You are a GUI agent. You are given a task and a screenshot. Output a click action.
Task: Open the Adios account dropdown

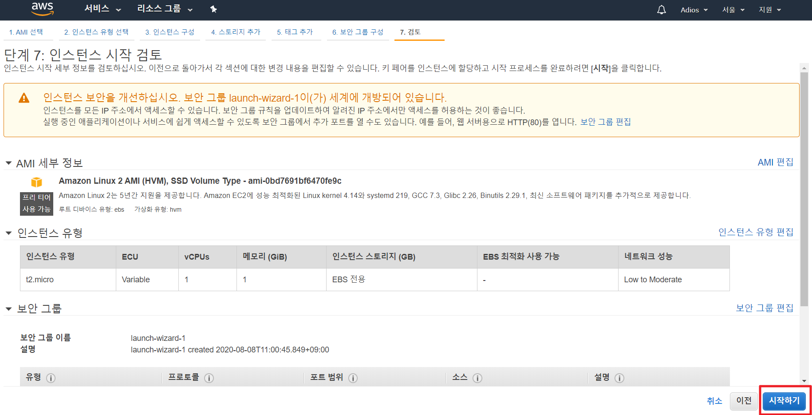click(x=694, y=10)
